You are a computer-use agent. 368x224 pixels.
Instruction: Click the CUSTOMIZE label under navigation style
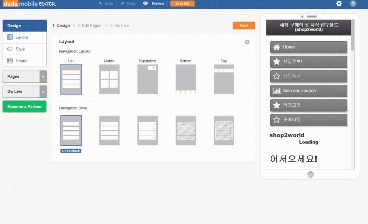coord(71,151)
